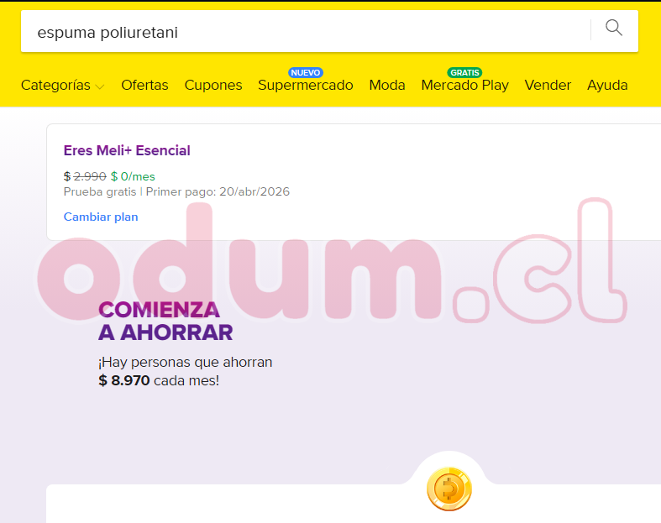The image size is (661, 523).
Task: Open Supermercado section
Action: tap(306, 85)
